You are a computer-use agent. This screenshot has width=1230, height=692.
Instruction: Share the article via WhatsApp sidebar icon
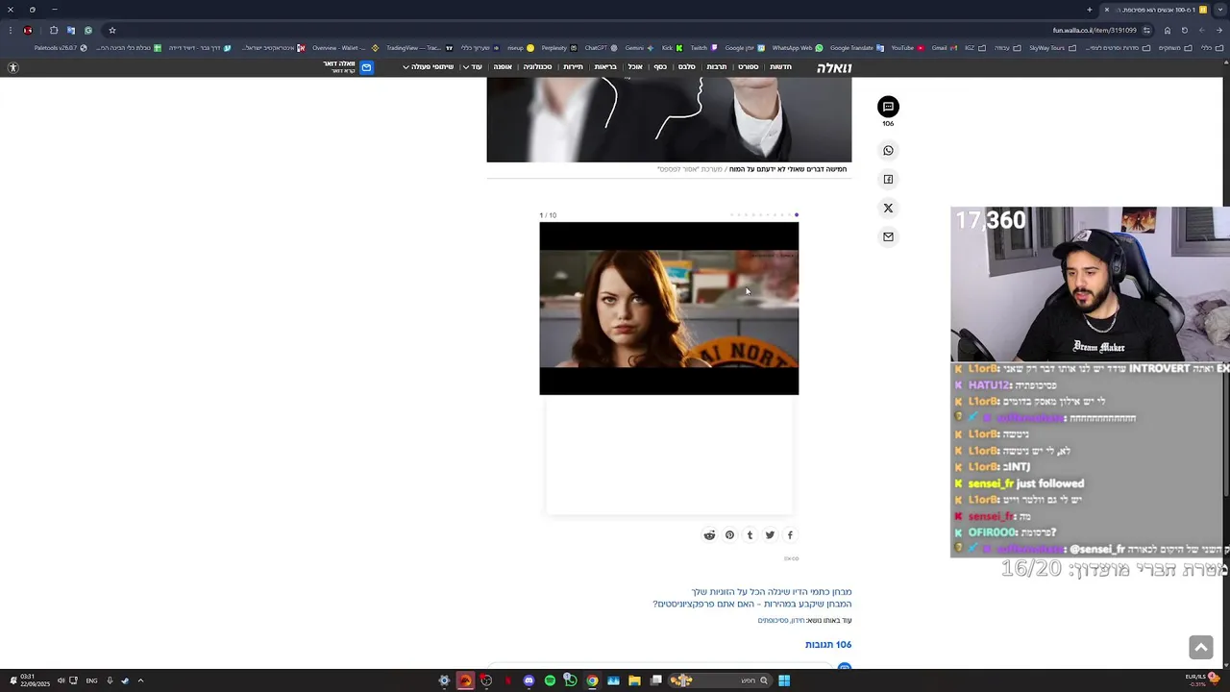click(x=888, y=151)
